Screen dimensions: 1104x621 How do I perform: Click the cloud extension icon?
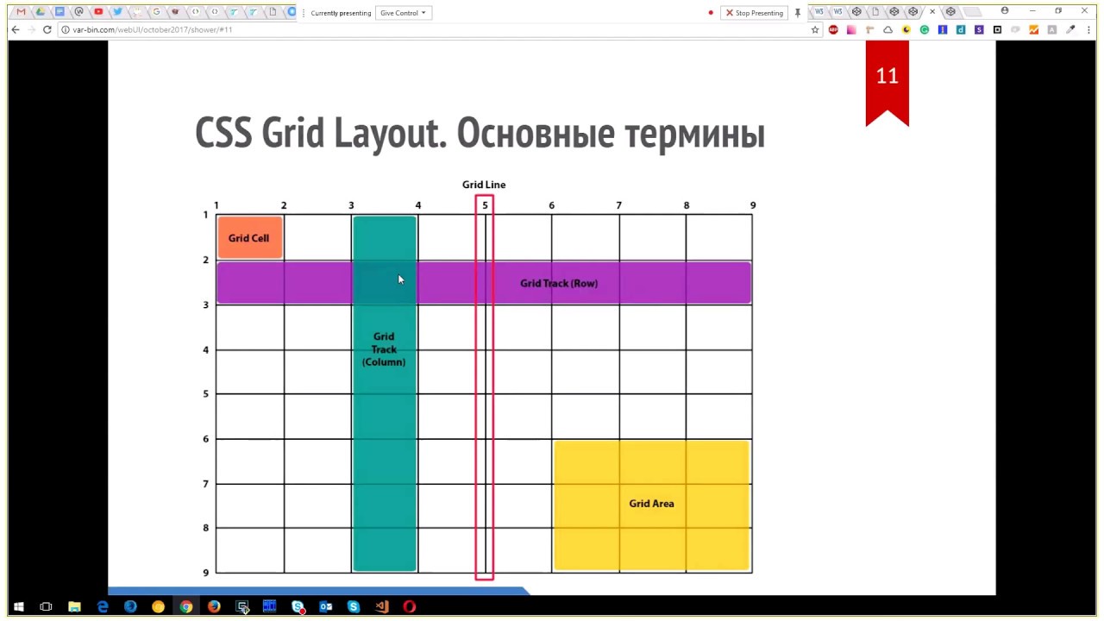[x=888, y=29]
